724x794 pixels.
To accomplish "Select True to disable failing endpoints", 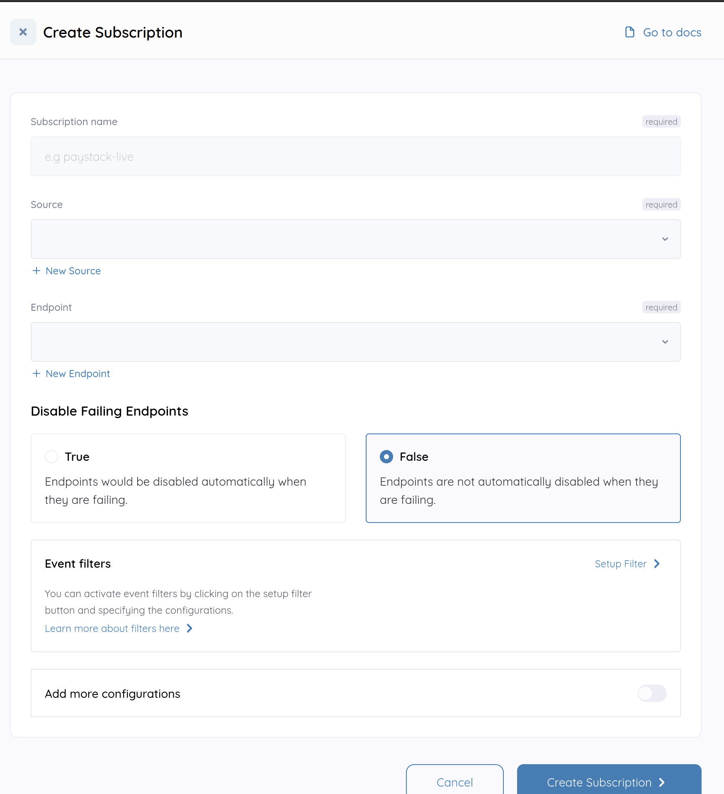I will 51,457.
